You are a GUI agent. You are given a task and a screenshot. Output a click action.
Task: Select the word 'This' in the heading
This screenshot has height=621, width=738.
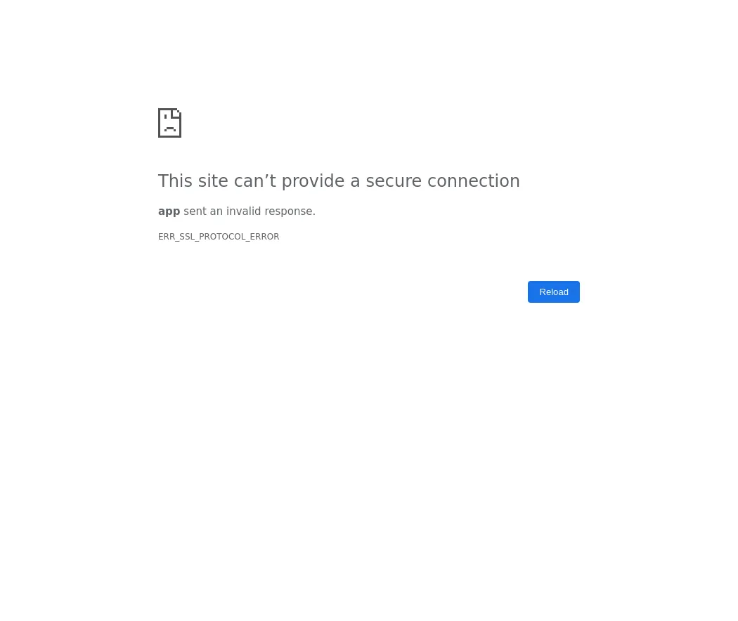(x=175, y=181)
